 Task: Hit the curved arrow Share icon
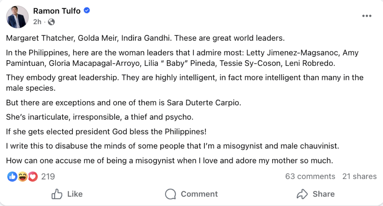302,194
